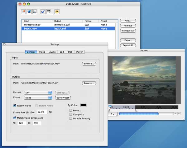Click the save project toolbar icon
The height and width of the screenshot is (148, 187).
(x=35, y=12)
